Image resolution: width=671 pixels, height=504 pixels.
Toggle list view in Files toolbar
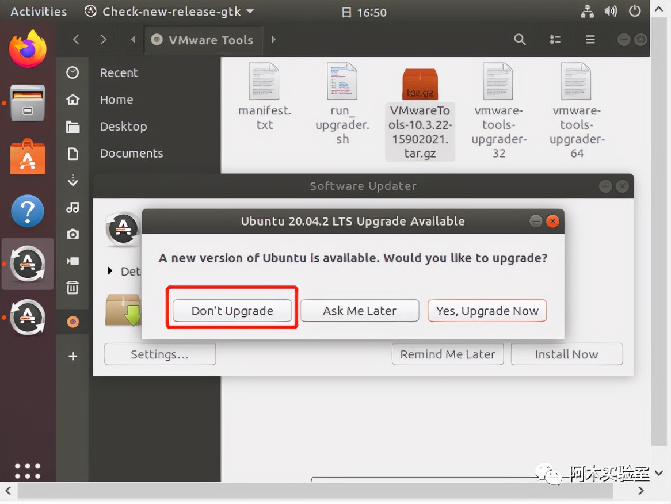pyautogui.click(x=555, y=39)
